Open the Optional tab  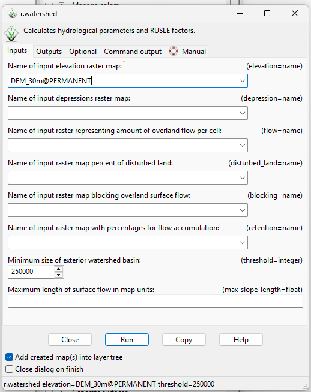point(83,52)
